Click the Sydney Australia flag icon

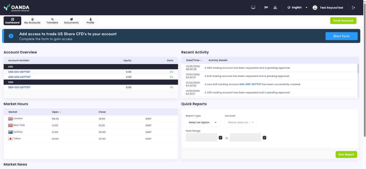tap(10, 132)
